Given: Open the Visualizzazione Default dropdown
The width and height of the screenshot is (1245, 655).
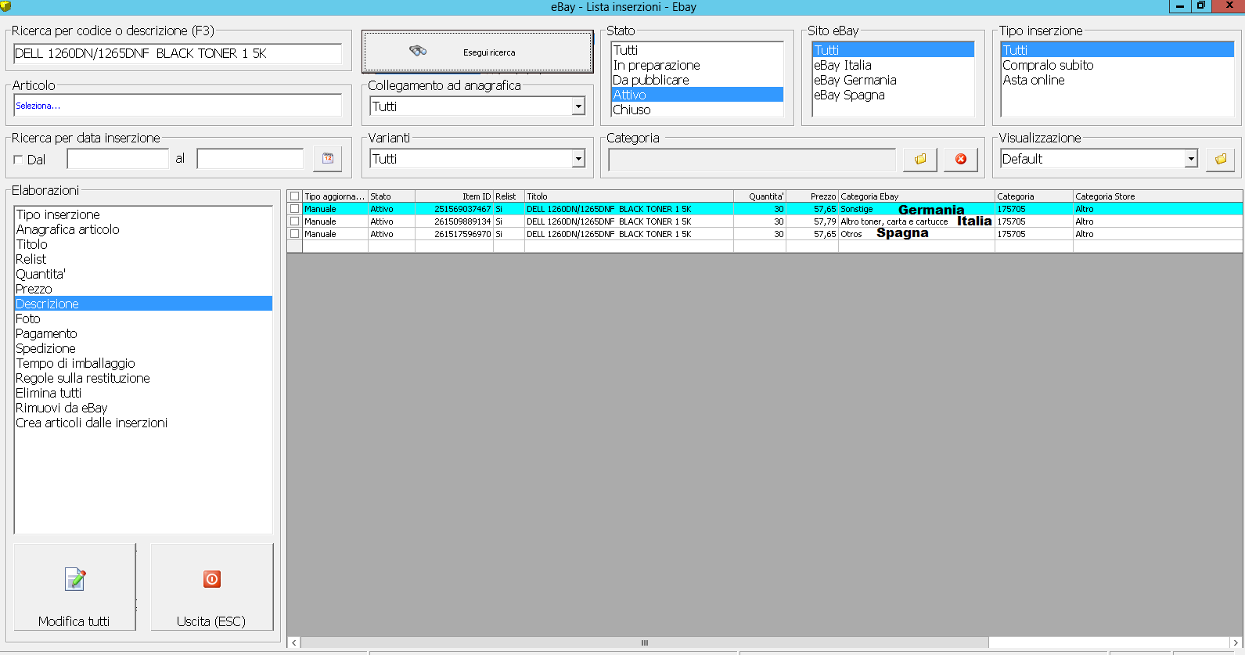Looking at the screenshot, I should [1191, 159].
